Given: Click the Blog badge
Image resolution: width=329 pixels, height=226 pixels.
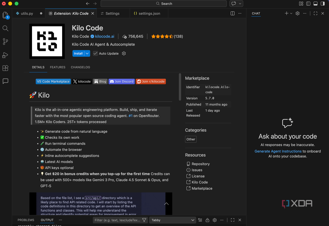Looking at the screenshot, I should (100, 81).
